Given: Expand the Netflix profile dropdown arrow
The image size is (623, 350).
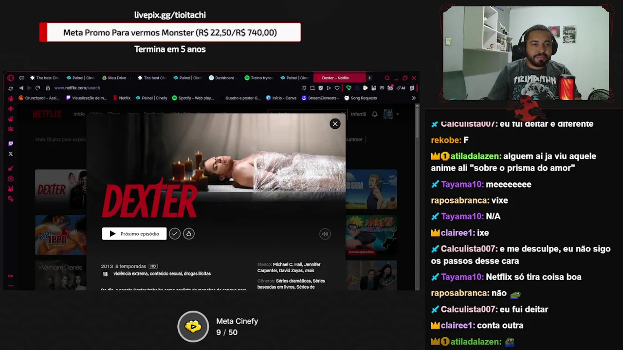Looking at the screenshot, I should [397, 114].
